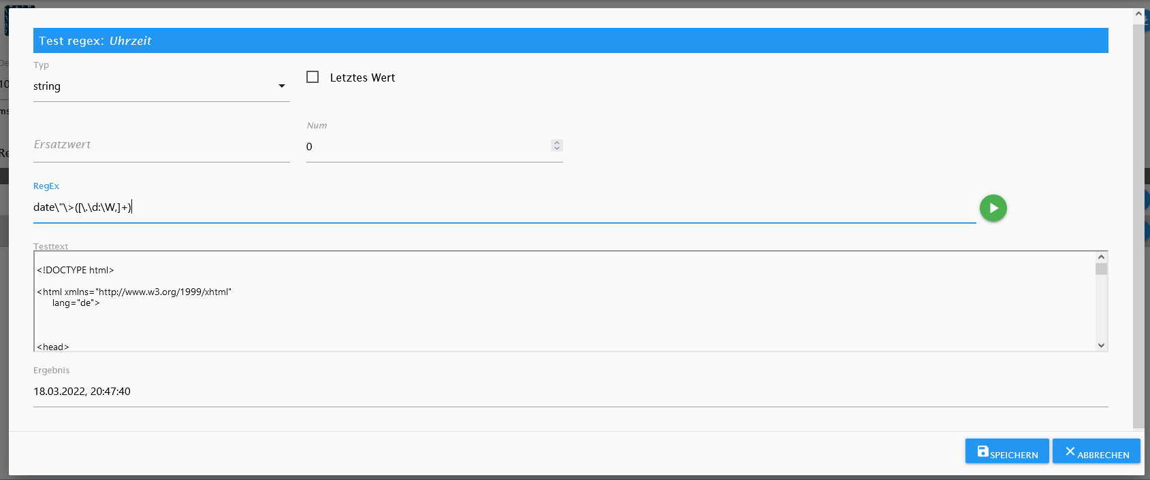Open the Typ dropdown showing string
This screenshot has width=1150, height=480.
[x=161, y=86]
